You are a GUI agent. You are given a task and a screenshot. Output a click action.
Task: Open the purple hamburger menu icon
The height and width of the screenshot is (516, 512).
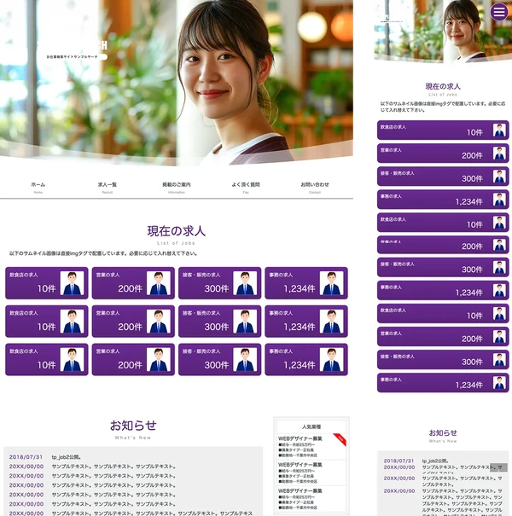[499, 12]
